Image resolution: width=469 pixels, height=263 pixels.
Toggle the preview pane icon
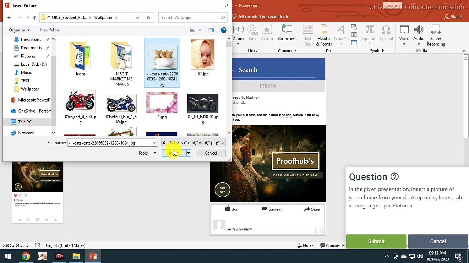pos(211,30)
